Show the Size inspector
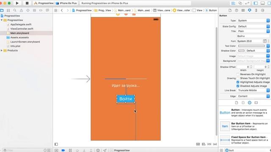 [256, 10]
